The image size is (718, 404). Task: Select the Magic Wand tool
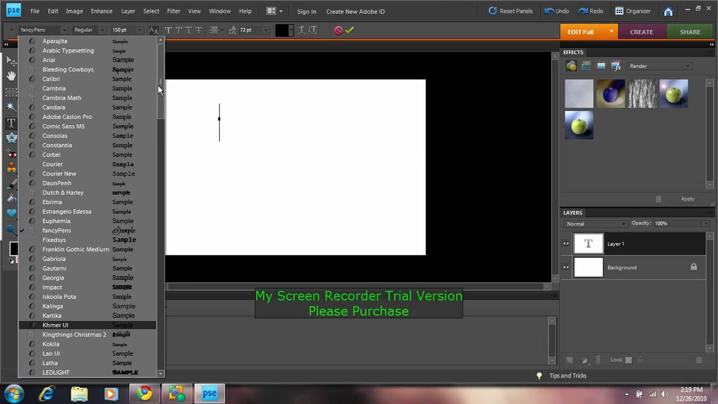(x=11, y=107)
